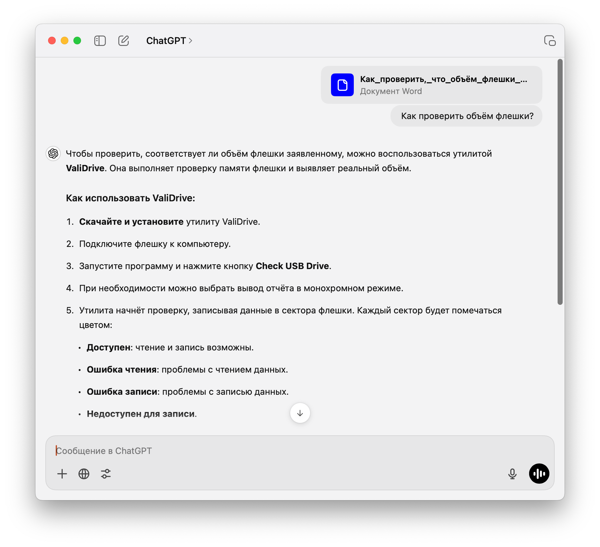Toggle the sidebar panel icon
The height and width of the screenshot is (547, 600).
click(x=100, y=41)
